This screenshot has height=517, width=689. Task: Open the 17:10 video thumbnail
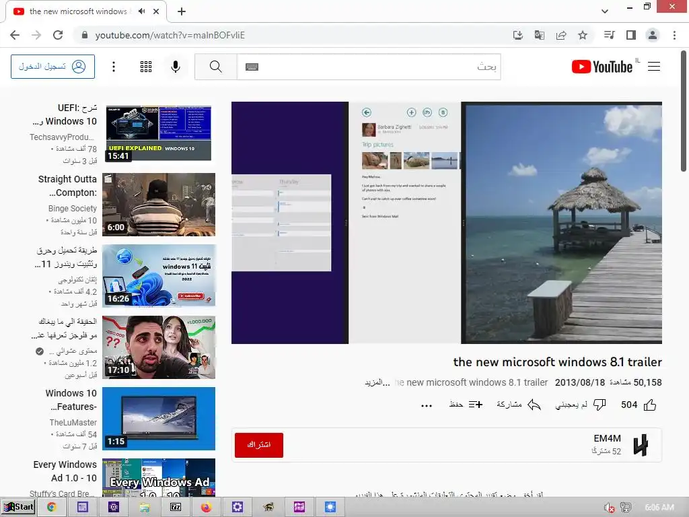(159, 347)
